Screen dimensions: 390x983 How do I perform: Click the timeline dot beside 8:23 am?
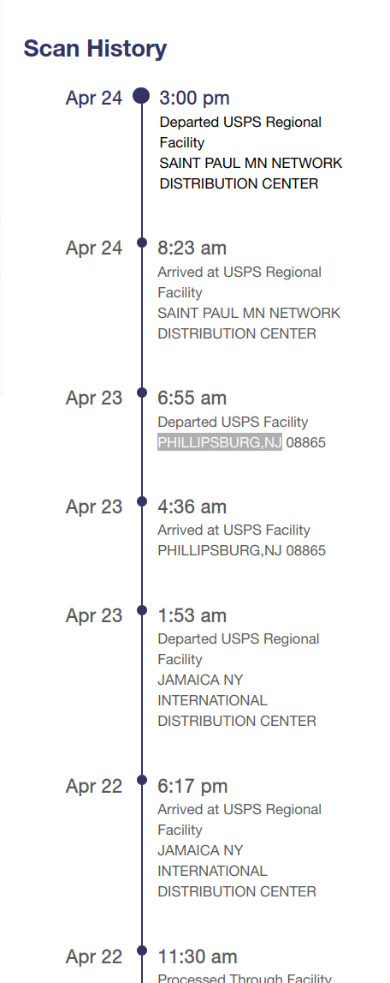[141, 243]
